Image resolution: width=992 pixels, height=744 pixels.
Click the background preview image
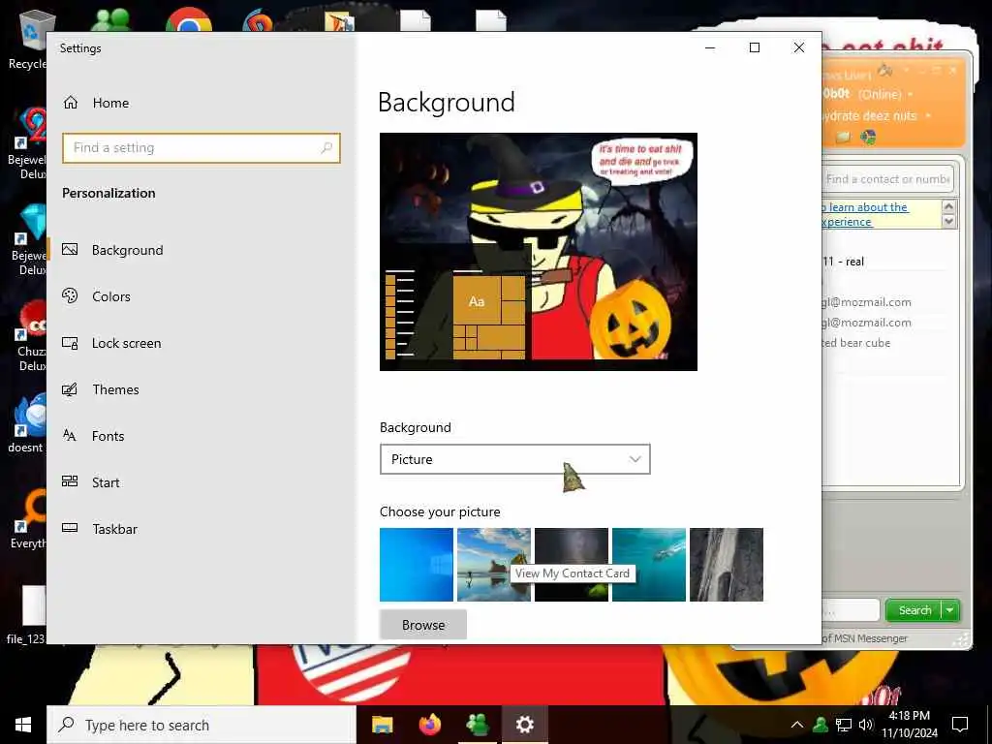(539, 252)
